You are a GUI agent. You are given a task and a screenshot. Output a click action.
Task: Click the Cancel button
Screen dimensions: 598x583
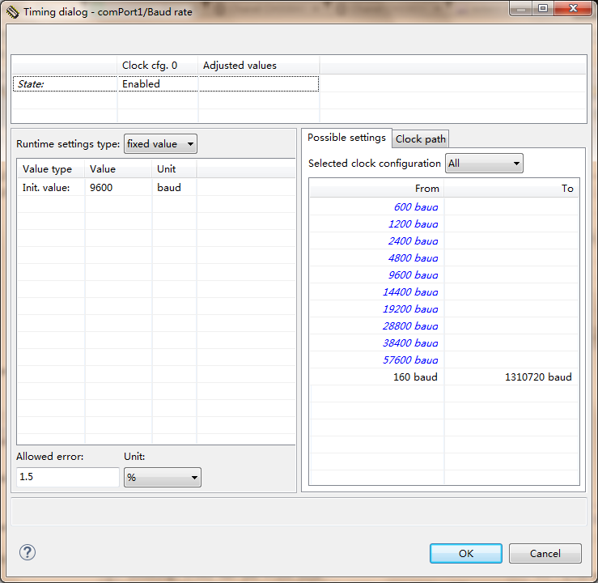(545, 553)
